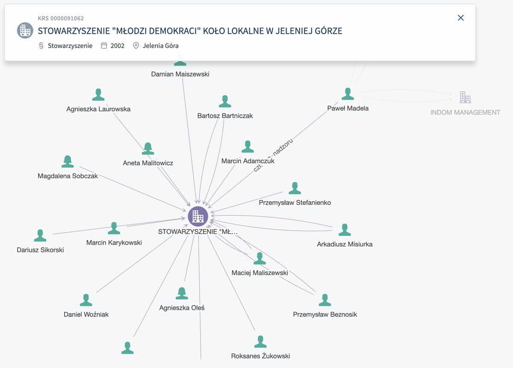Click the calendar icon beside 2002
The height and width of the screenshot is (368, 513).
click(104, 45)
